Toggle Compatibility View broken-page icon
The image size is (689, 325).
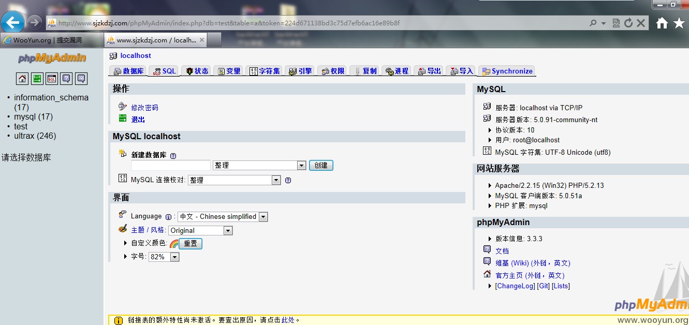616,23
